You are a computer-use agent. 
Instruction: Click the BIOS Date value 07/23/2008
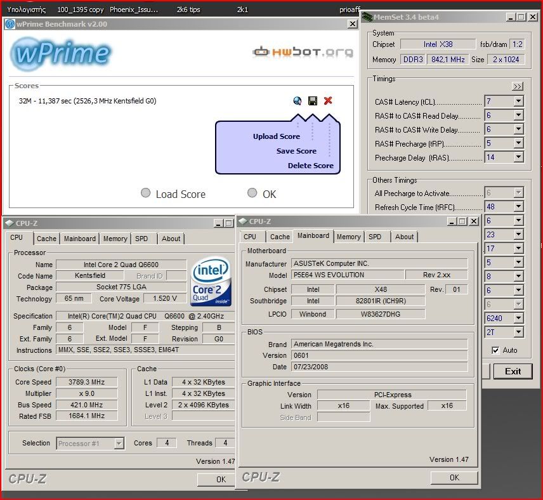point(379,367)
